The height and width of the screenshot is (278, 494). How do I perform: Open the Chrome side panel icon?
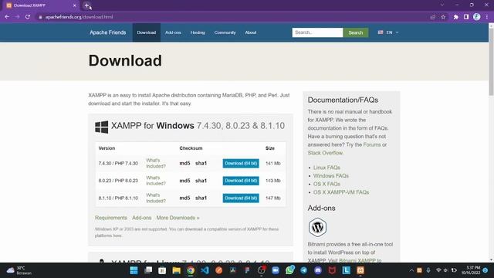466,17
